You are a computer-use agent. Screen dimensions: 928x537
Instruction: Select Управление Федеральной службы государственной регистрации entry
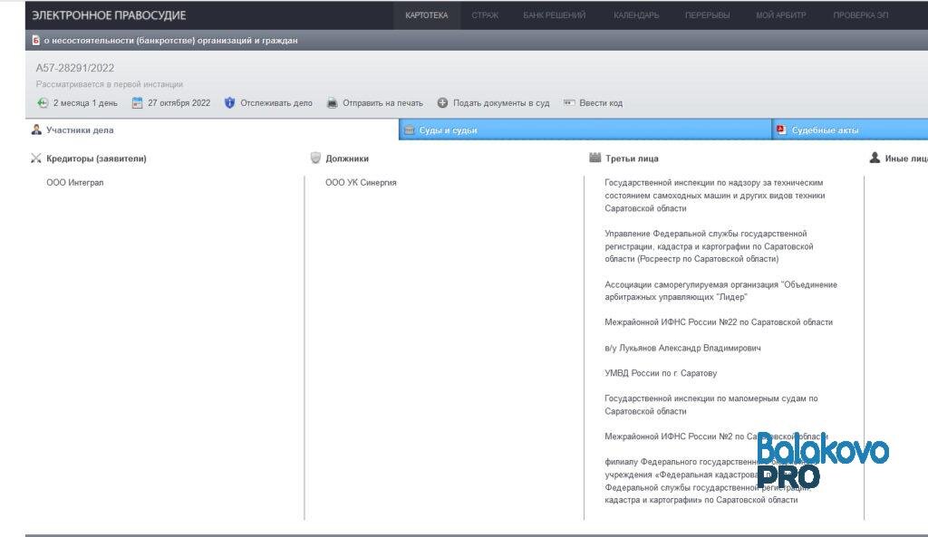click(709, 246)
